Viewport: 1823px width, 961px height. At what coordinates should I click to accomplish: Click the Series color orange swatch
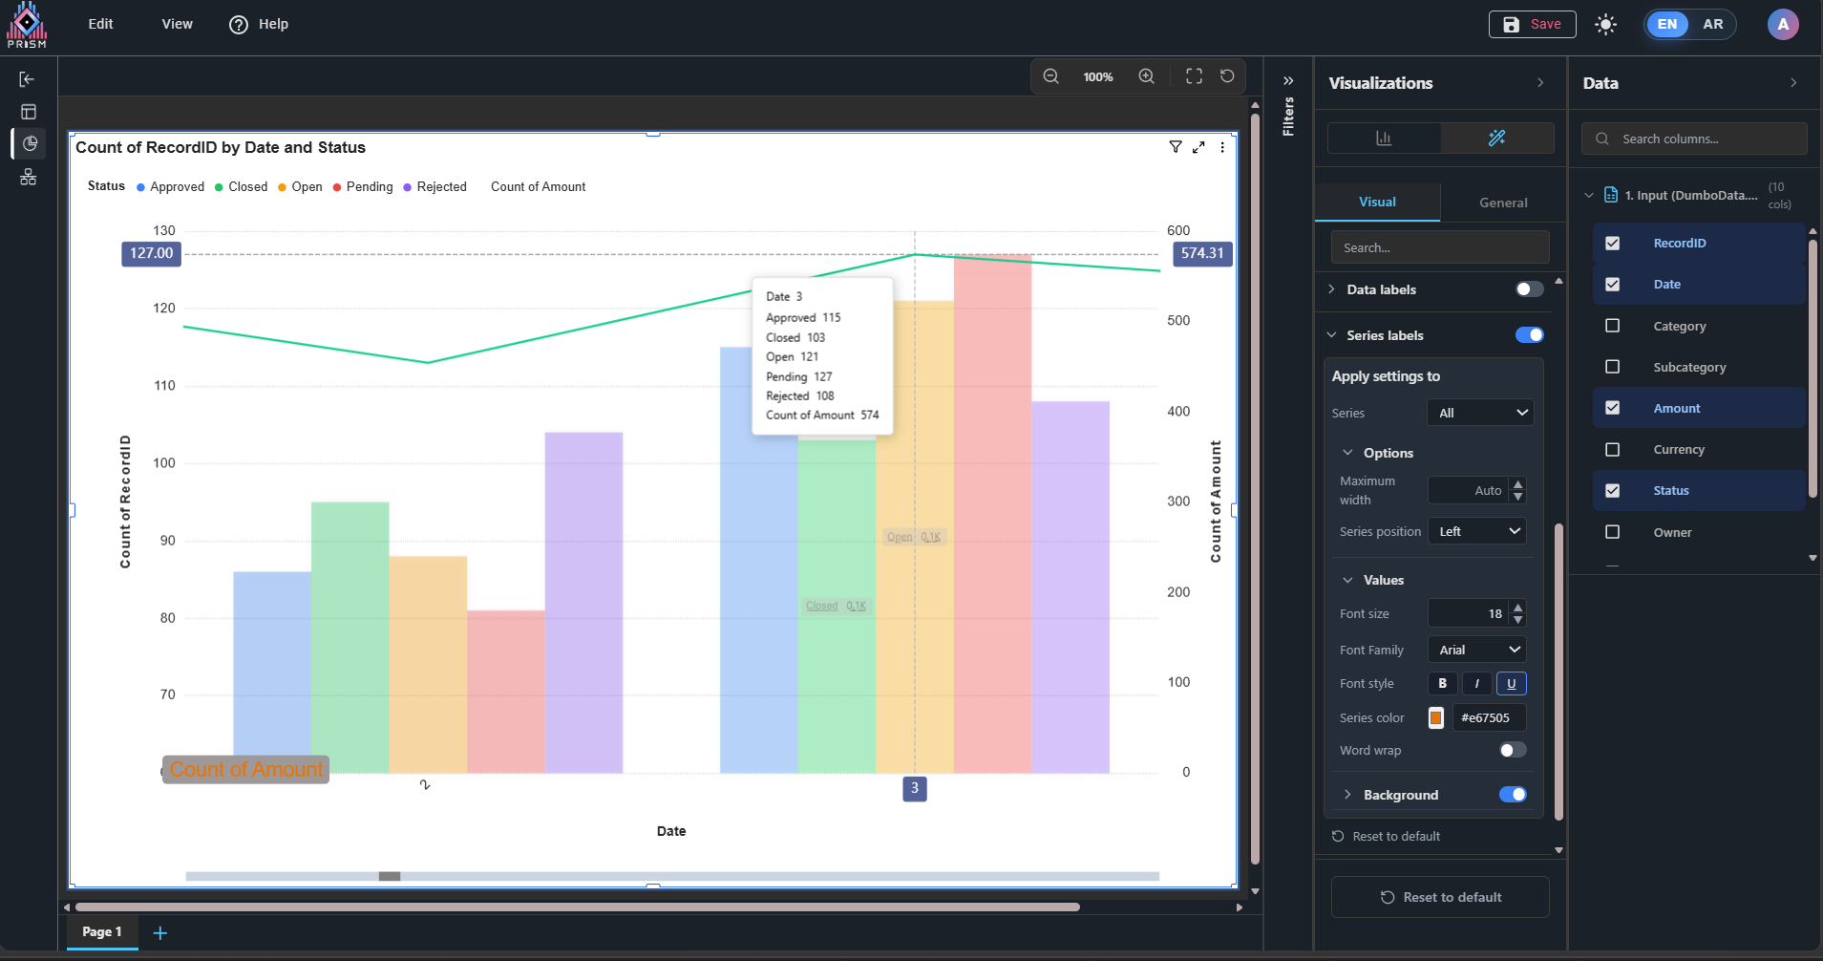click(x=1435, y=718)
